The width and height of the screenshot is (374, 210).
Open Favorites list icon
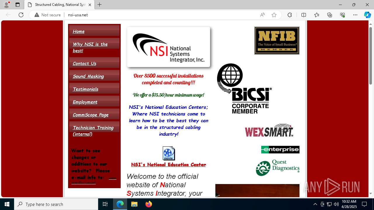317,15
